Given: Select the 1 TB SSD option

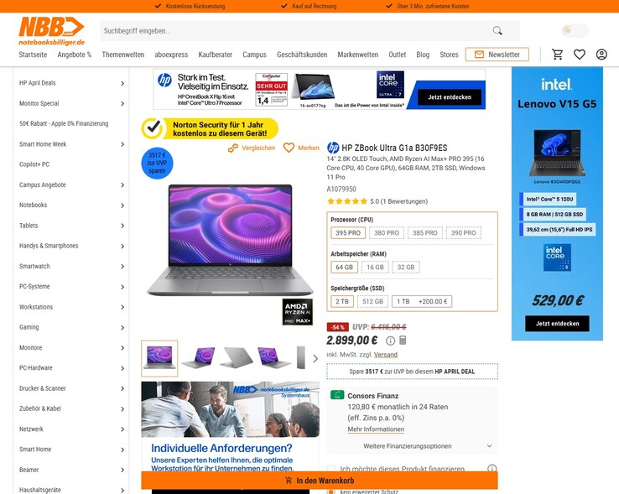Looking at the screenshot, I should tap(422, 301).
